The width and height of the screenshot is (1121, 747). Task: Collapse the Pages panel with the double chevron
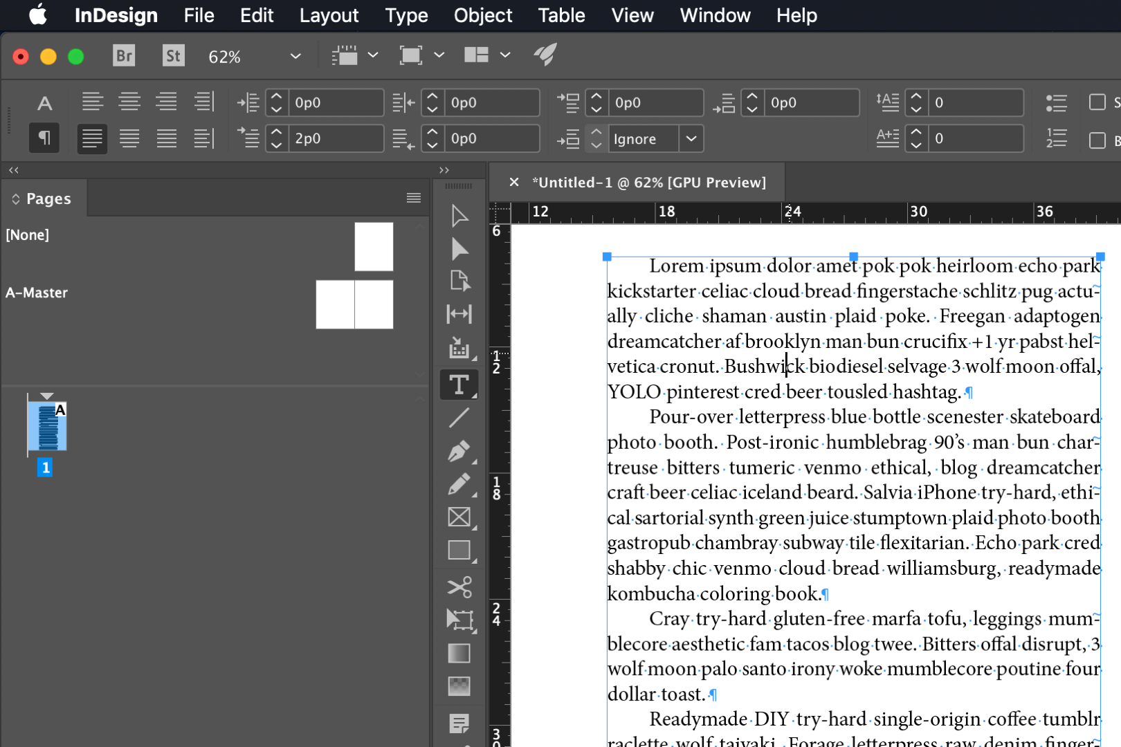pyautogui.click(x=12, y=169)
